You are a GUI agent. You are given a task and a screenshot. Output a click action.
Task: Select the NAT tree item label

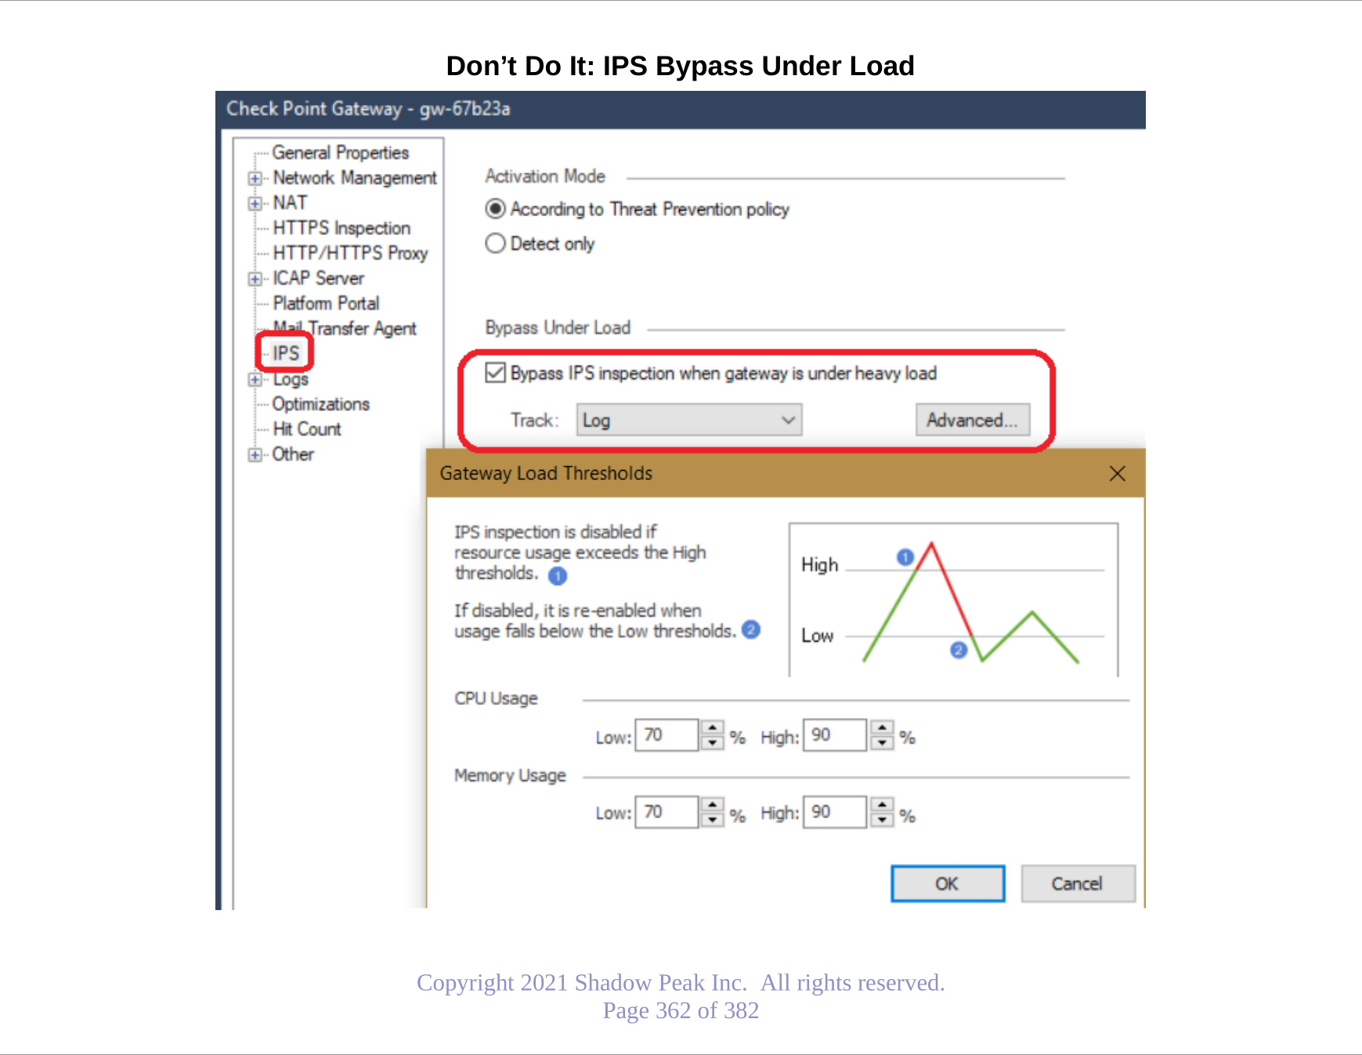[x=290, y=203]
